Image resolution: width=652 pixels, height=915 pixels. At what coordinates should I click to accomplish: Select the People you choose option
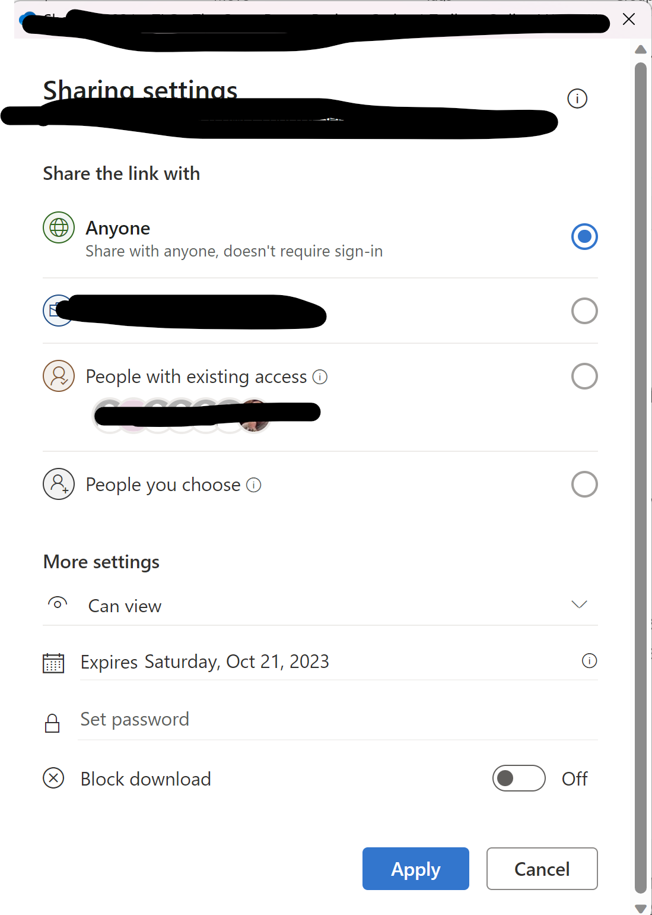pyautogui.click(x=584, y=484)
